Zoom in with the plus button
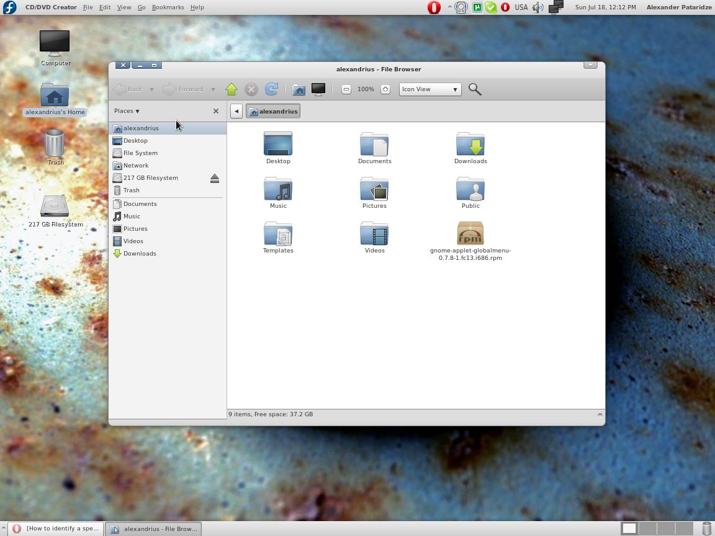Viewport: 715px width, 536px height. click(x=385, y=89)
